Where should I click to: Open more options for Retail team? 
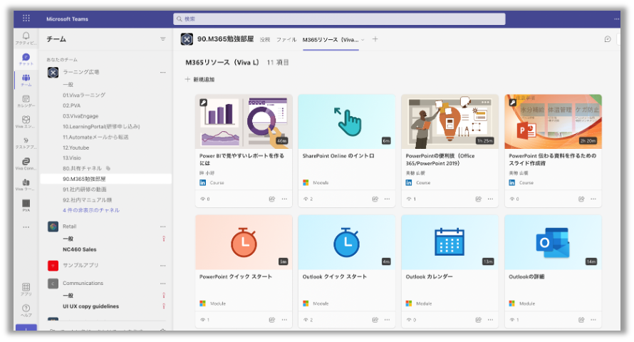coord(163,227)
